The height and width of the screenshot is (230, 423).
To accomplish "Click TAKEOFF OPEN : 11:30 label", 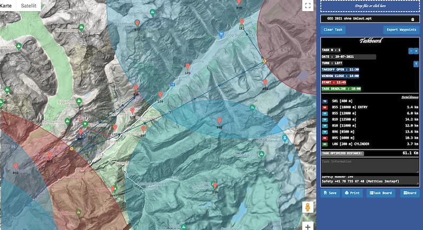I will tap(340, 70).
